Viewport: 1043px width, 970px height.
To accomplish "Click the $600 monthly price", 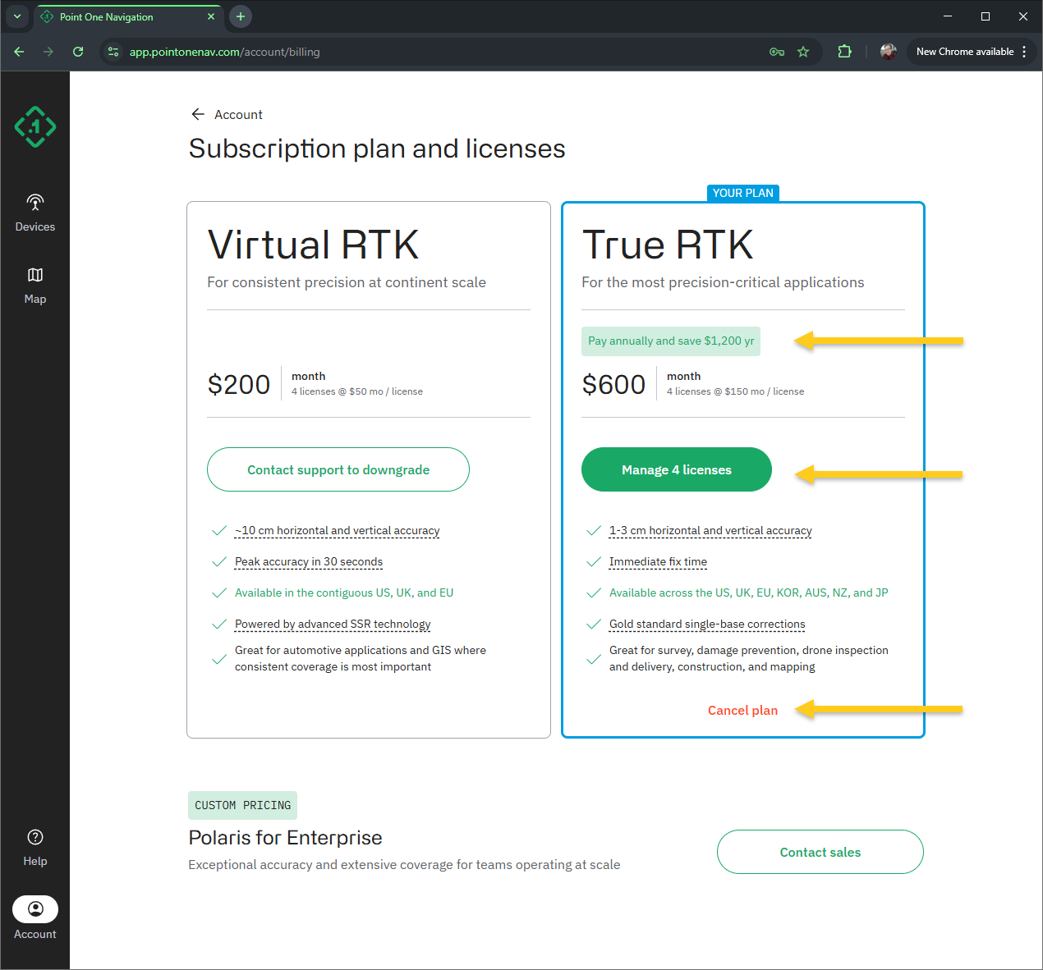I will pos(613,384).
